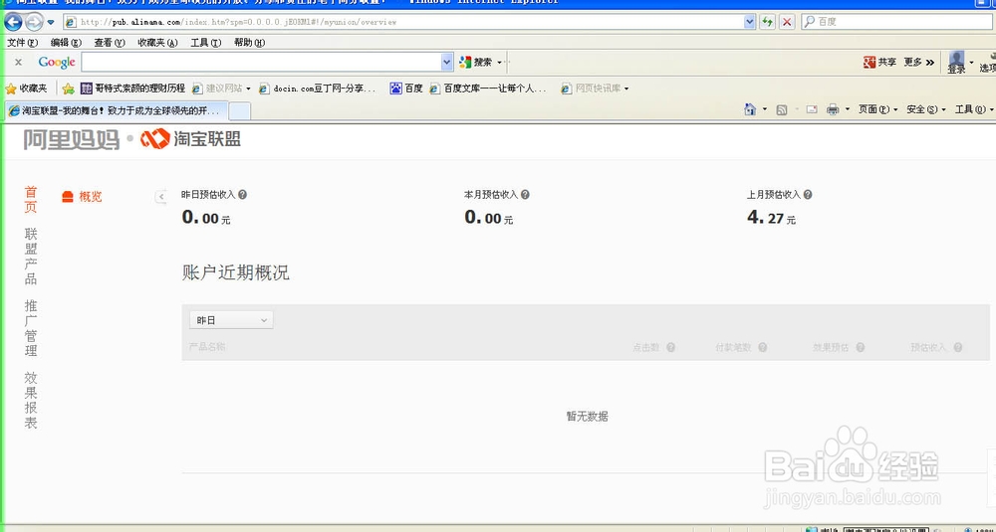Image resolution: width=996 pixels, height=532 pixels.
Task: Click the 账户近期概况 heading
Action: [236, 273]
